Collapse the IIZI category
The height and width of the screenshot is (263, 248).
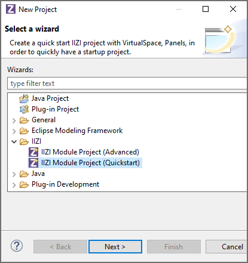tap(14, 142)
